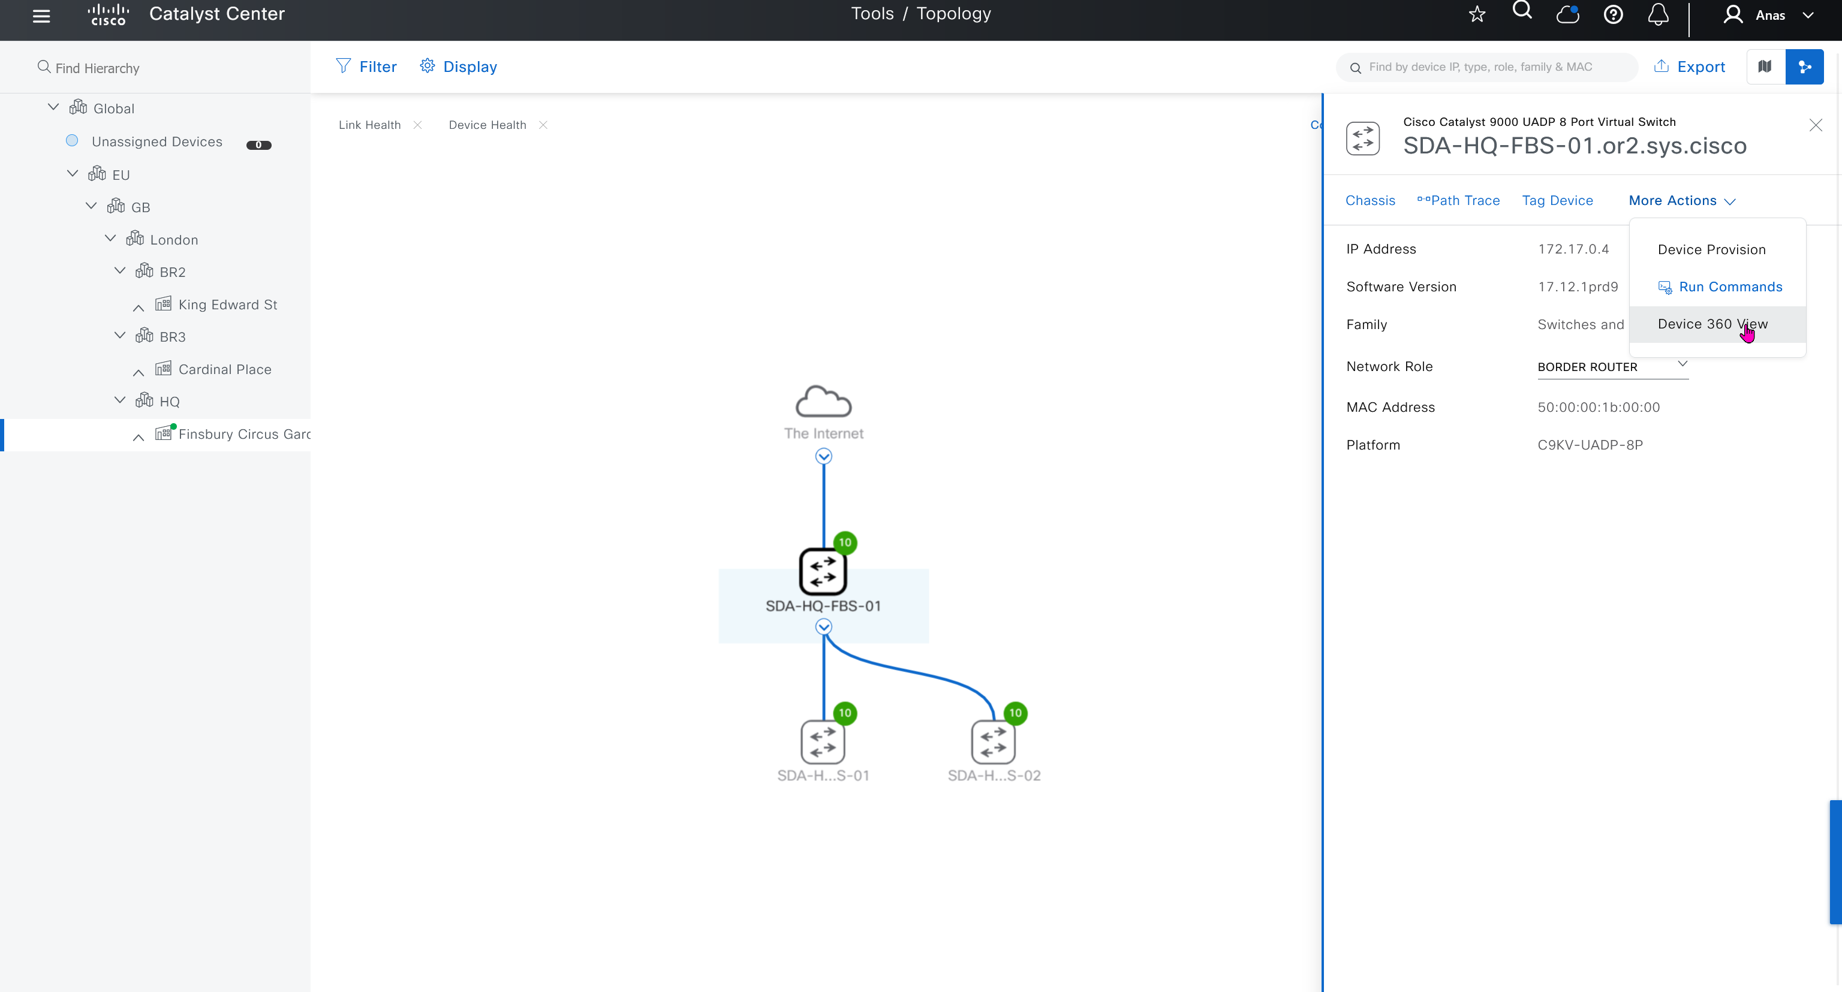The height and width of the screenshot is (992, 1842).
Task: Click the cloud status icon
Action: pyautogui.click(x=1567, y=14)
